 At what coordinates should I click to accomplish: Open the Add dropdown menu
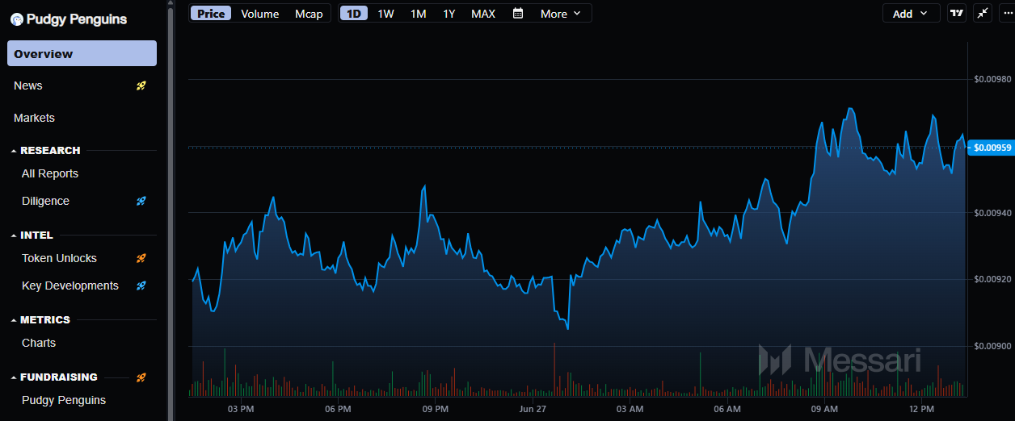[x=911, y=13]
